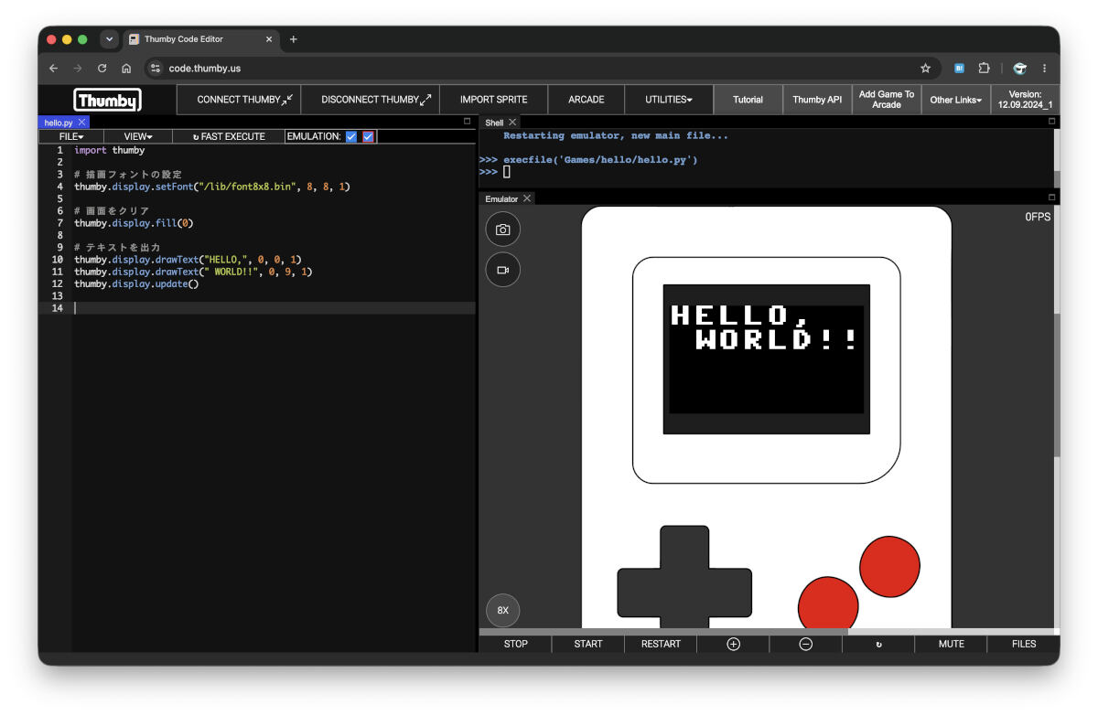Take emulator screenshot with camera icon
Image resolution: width=1098 pixels, height=716 pixels.
502,230
